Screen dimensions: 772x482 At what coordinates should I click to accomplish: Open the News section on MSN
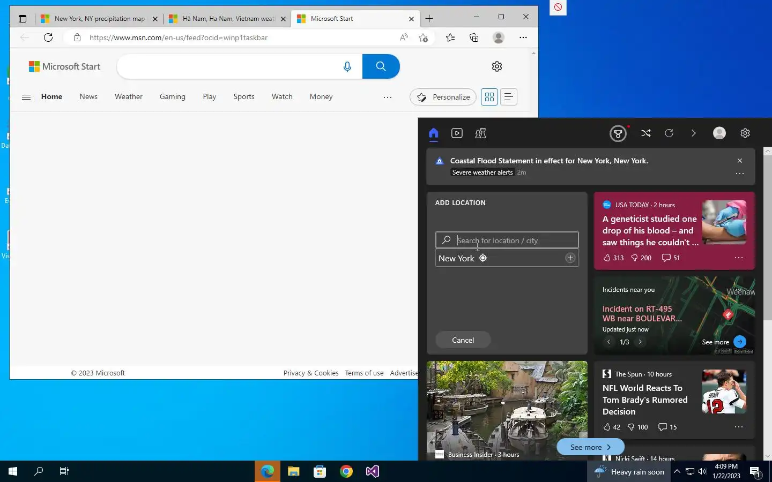88,97
